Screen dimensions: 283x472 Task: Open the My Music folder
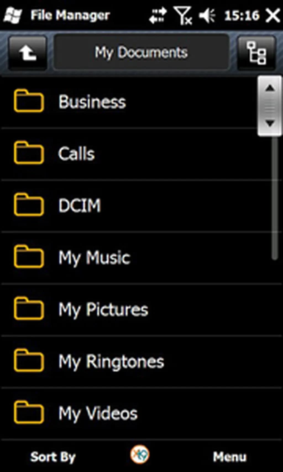coord(94,257)
